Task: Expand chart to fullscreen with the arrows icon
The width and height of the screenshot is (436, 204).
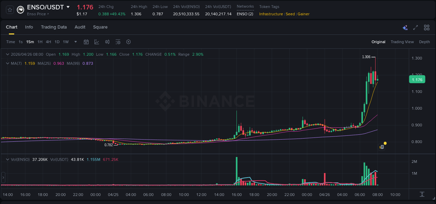Action: (x=415, y=27)
